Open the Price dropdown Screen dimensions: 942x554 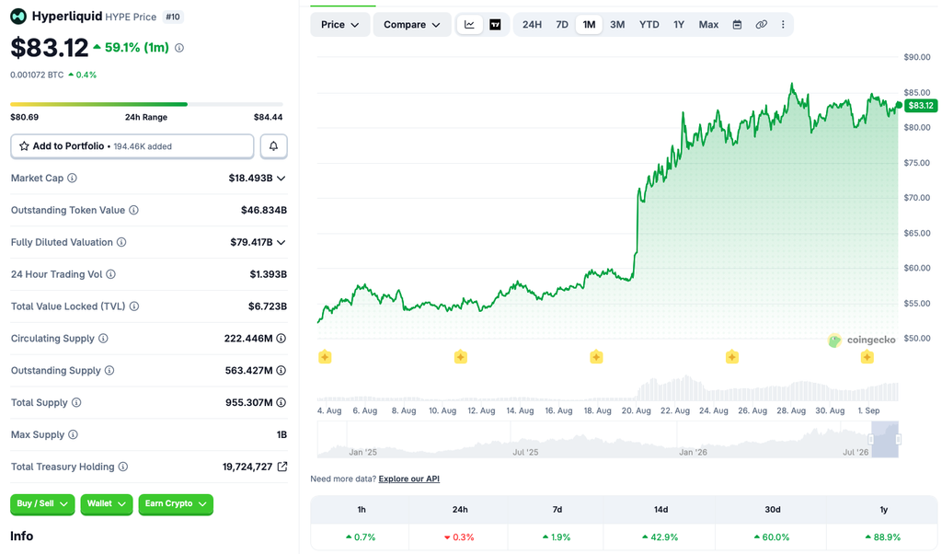click(340, 25)
